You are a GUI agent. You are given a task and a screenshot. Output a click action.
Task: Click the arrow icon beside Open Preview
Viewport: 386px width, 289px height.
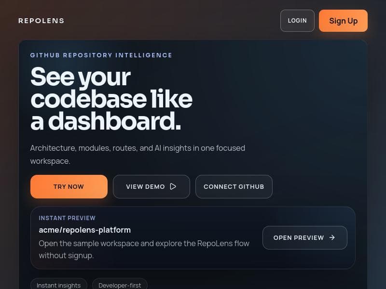[332, 237]
